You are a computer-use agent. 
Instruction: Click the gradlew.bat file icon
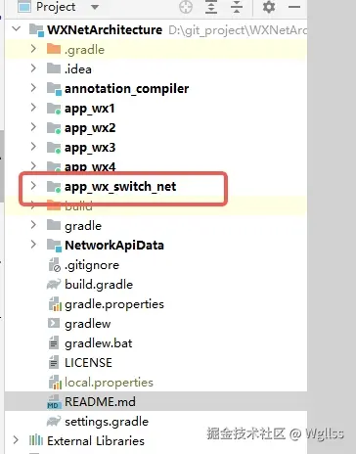click(54, 343)
